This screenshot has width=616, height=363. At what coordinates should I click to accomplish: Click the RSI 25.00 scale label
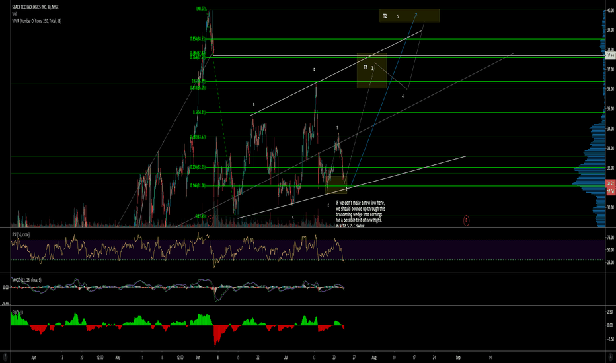click(610, 263)
